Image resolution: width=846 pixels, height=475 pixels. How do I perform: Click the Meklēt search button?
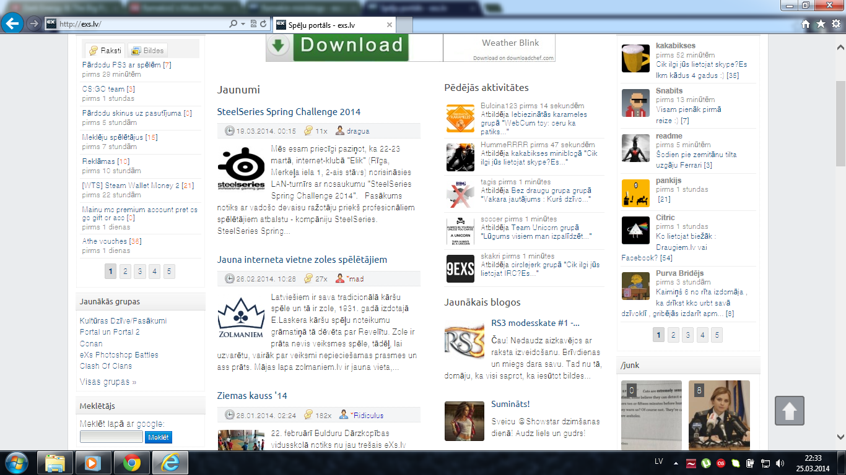[x=159, y=437]
